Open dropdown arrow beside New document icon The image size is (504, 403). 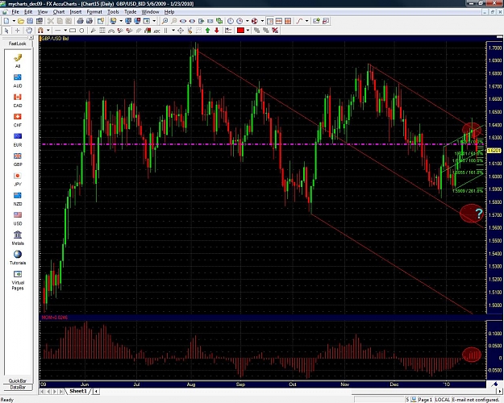tap(14, 21)
